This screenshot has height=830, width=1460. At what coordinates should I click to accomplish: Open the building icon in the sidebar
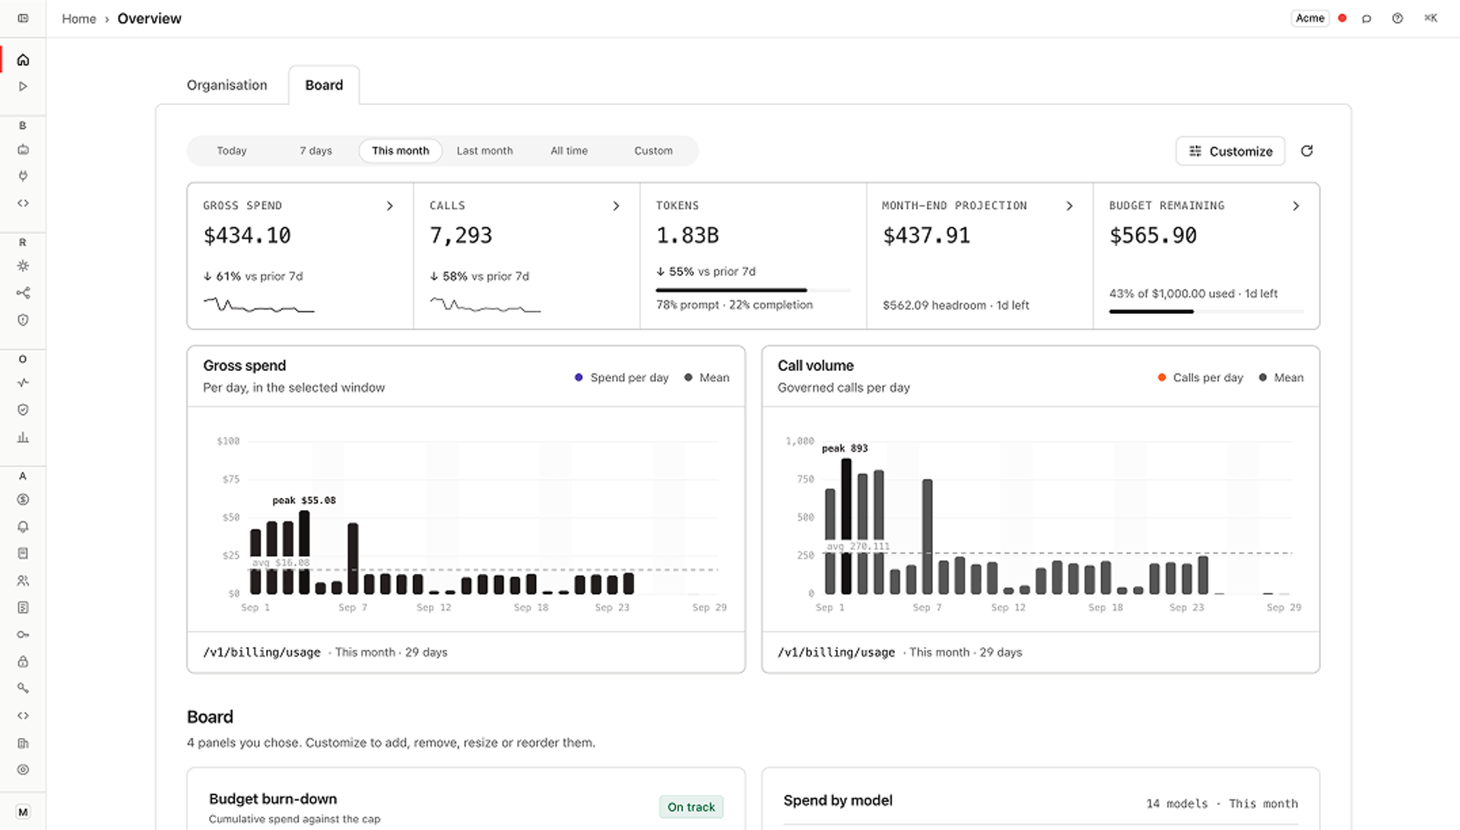[x=23, y=743]
